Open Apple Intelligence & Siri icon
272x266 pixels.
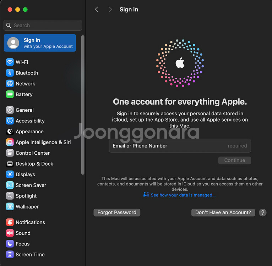pos(10,142)
